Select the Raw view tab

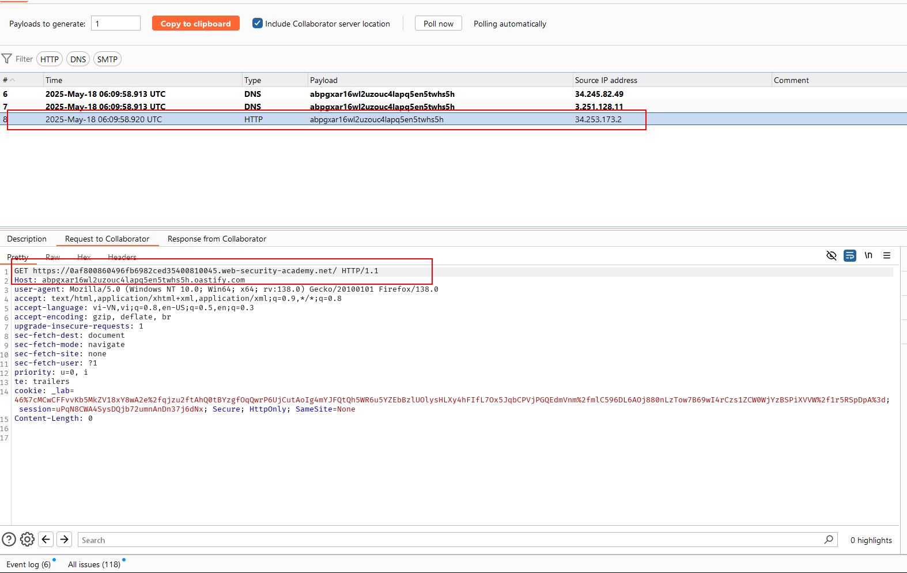[52, 257]
